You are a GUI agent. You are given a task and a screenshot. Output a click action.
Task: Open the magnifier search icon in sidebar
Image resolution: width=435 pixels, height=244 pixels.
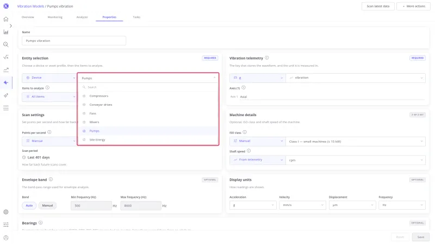click(x=6, y=44)
